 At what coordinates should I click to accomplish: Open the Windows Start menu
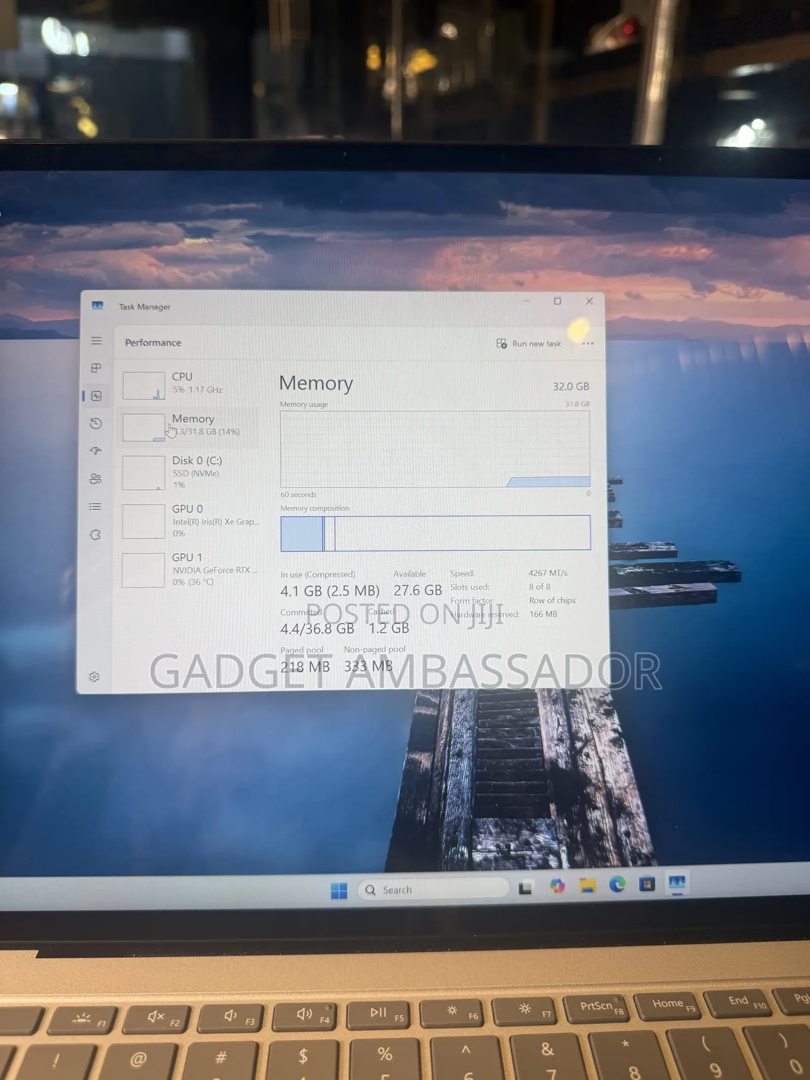tap(339, 891)
